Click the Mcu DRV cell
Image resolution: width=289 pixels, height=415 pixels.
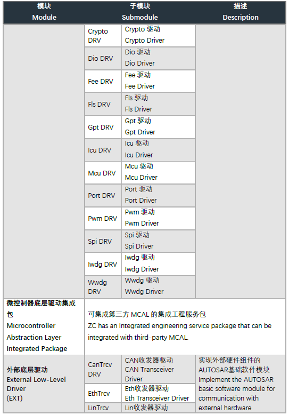103,173
